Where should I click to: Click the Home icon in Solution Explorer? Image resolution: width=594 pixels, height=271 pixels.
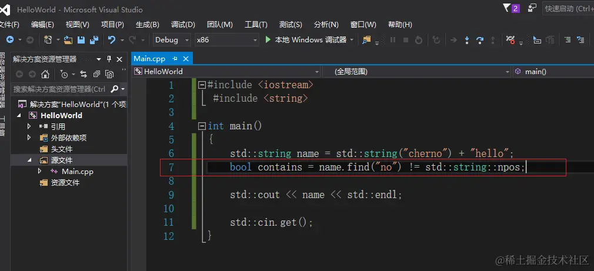click(x=45, y=74)
